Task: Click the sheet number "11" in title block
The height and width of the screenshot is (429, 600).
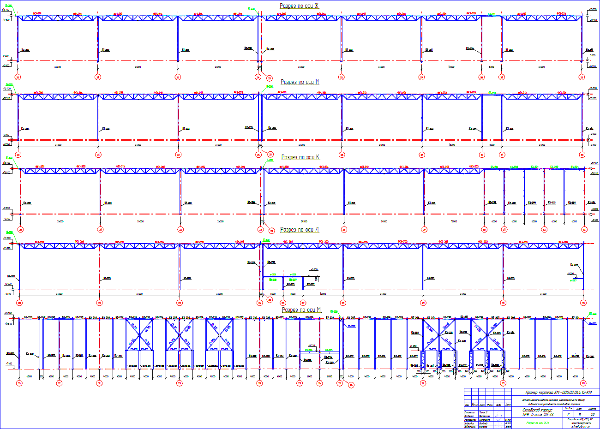Action: pyautogui.click(x=579, y=414)
